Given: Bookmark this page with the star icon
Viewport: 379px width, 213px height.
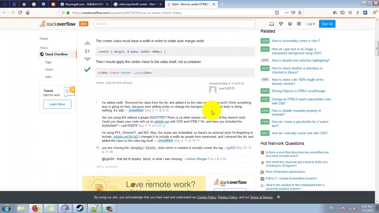Looking at the screenshot, I should pos(300,13).
